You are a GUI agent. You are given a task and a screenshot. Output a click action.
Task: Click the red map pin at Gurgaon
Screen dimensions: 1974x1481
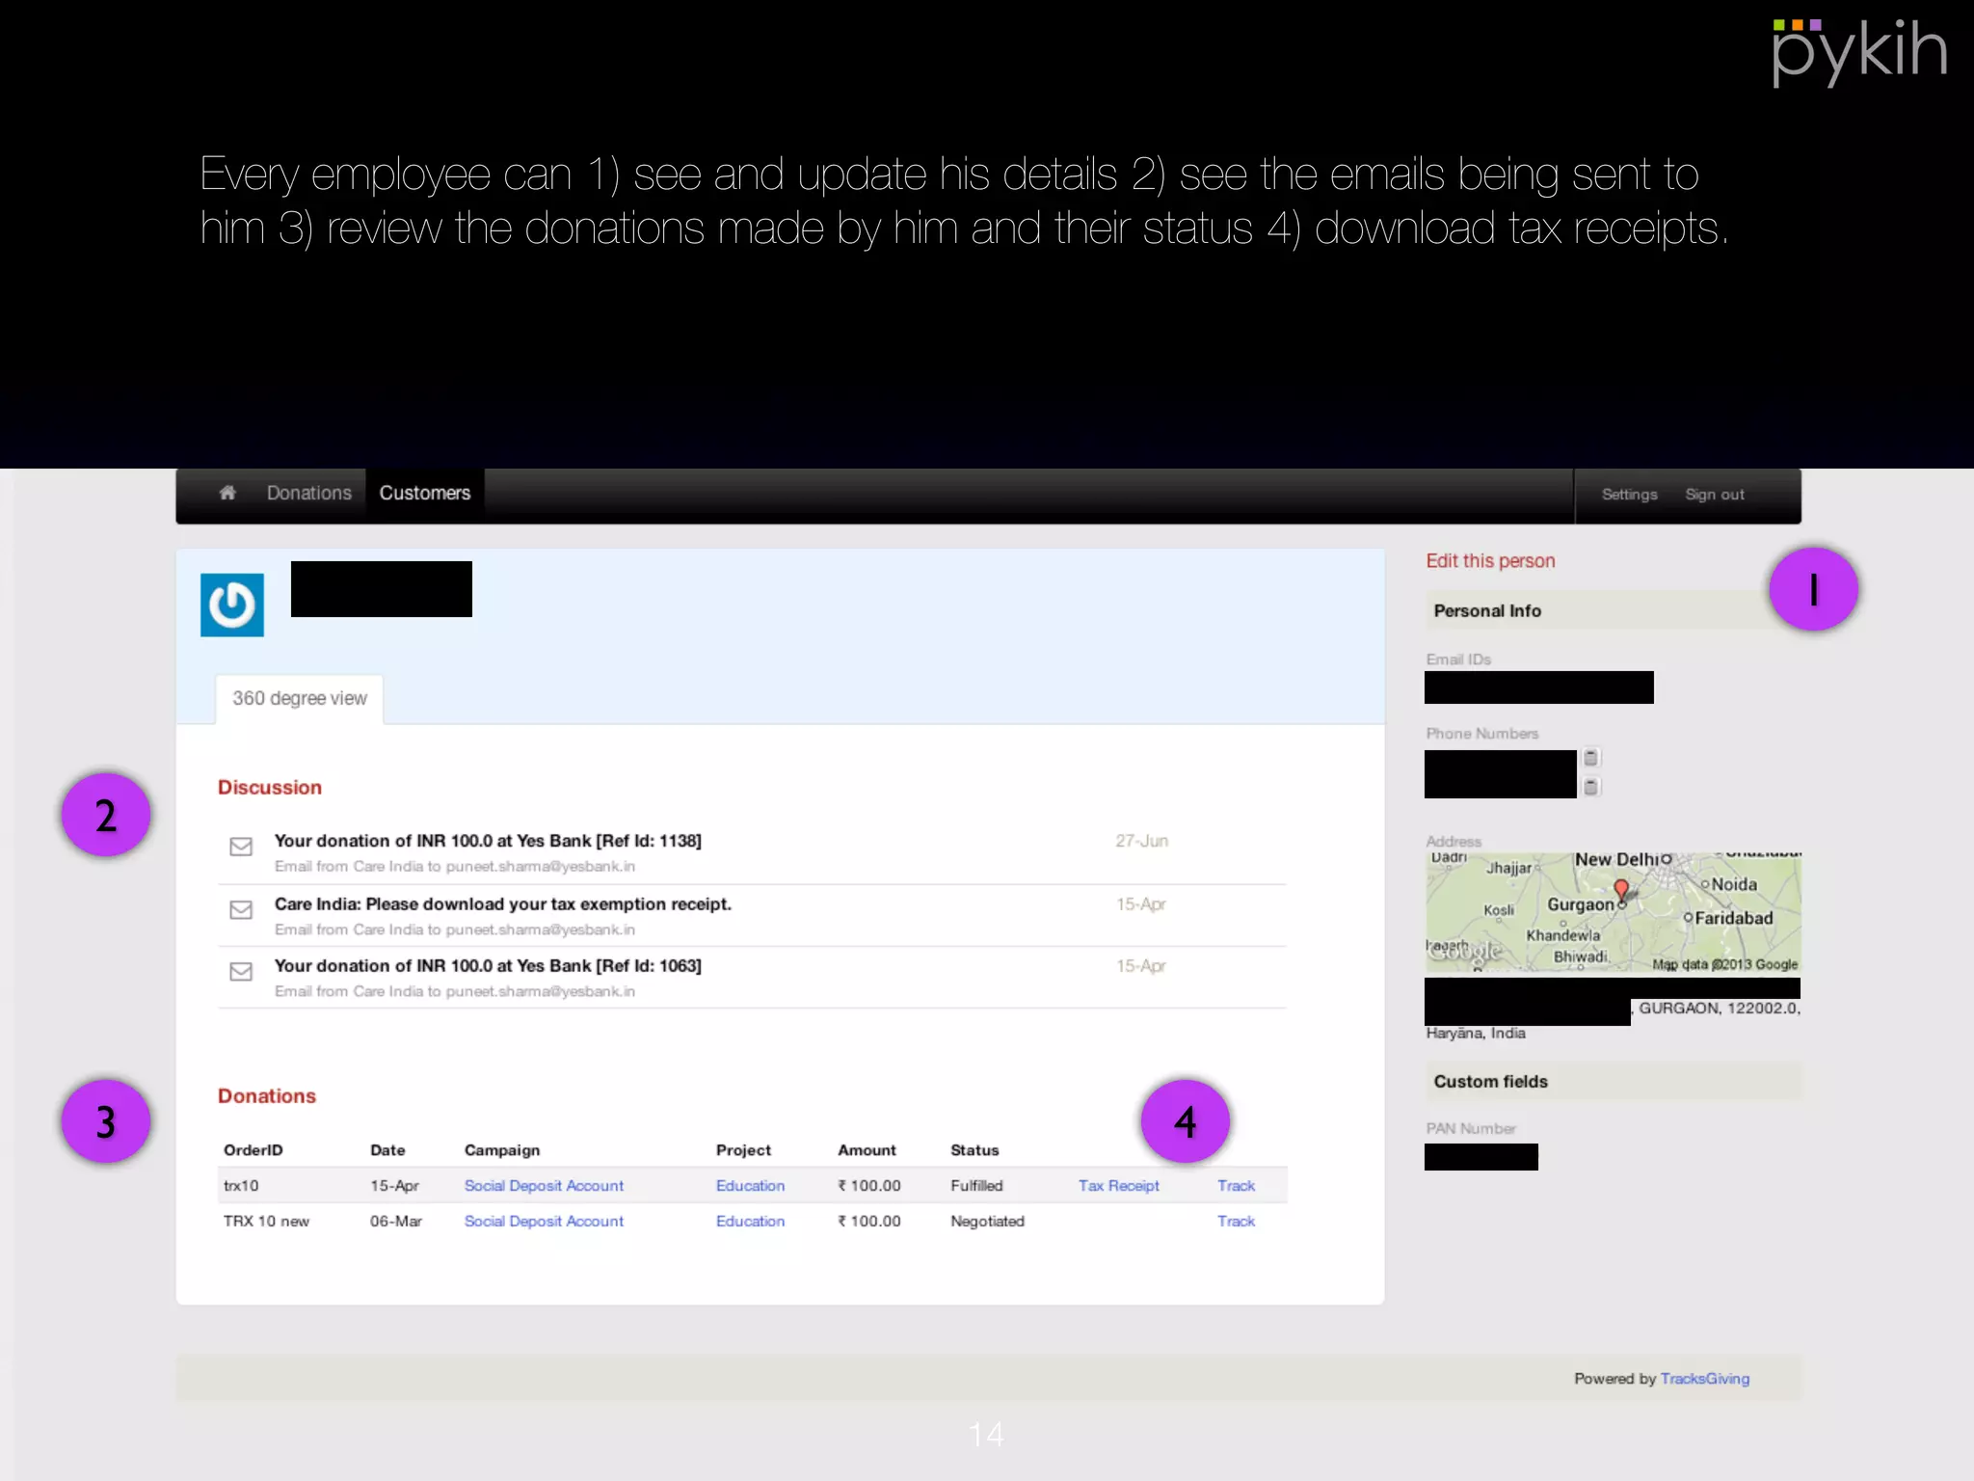(x=1621, y=890)
